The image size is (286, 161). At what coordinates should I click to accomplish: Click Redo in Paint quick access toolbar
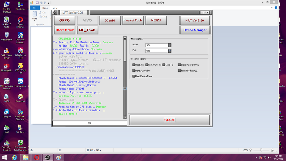point(45,3)
